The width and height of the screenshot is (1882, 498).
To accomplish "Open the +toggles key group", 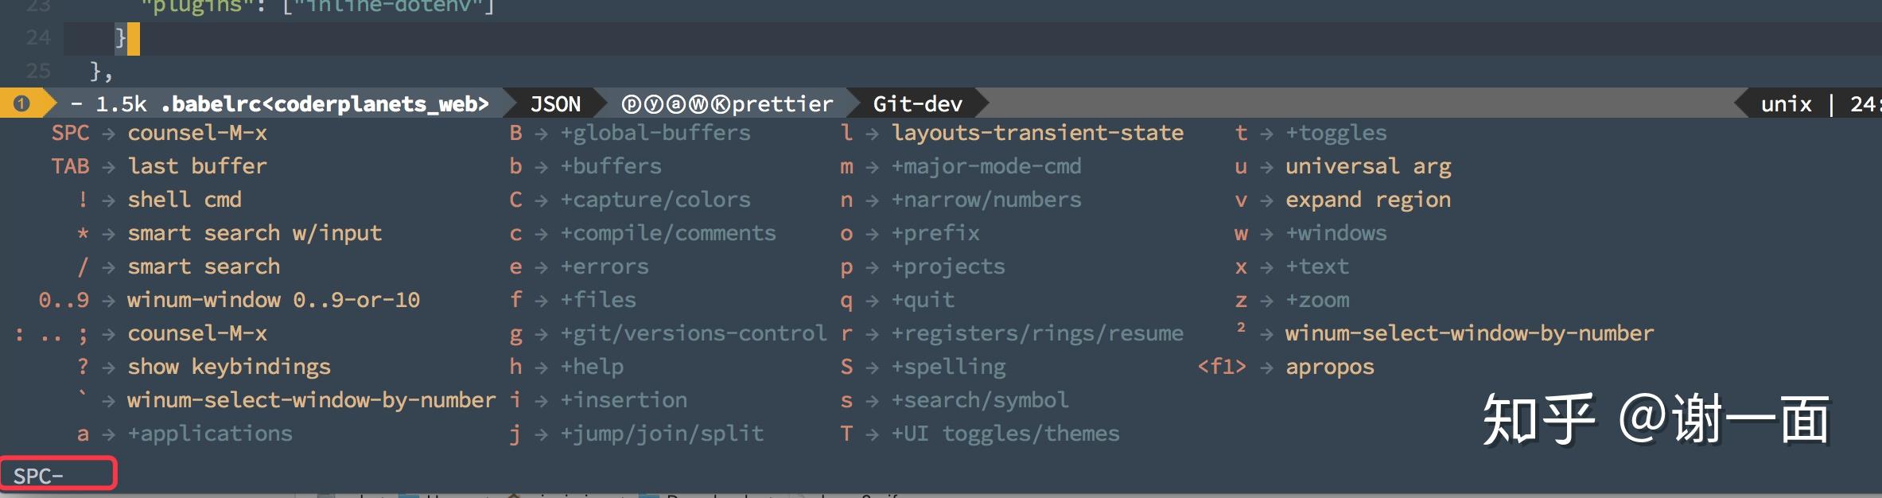I will 1336,133.
